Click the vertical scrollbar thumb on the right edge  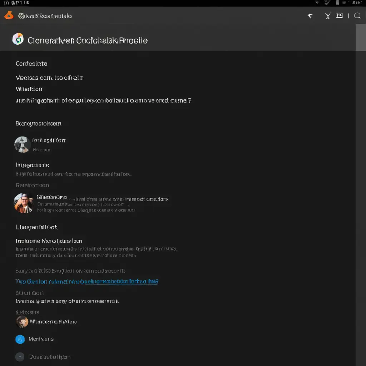click(x=361, y=38)
